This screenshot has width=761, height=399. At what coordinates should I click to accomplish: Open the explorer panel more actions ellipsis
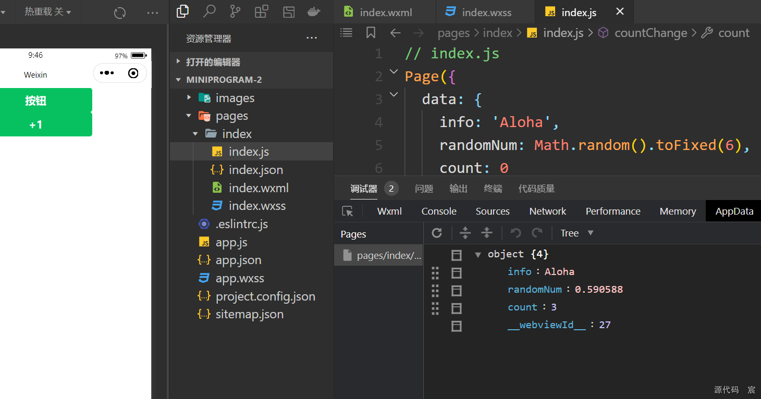(x=312, y=38)
